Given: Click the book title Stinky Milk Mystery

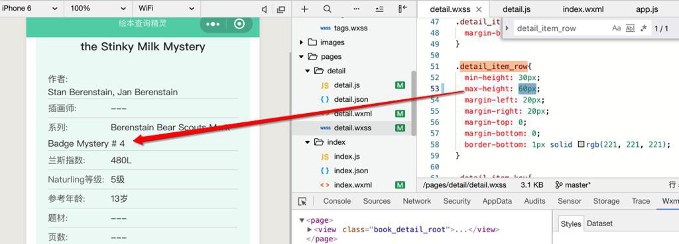Looking at the screenshot, I should pyautogui.click(x=143, y=47).
